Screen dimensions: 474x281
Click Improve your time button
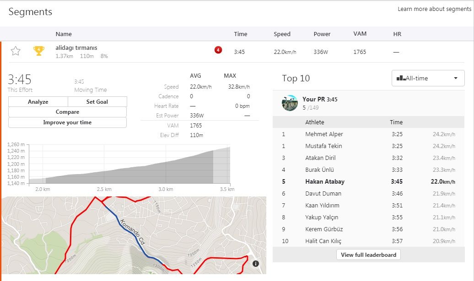(x=67, y=122)
